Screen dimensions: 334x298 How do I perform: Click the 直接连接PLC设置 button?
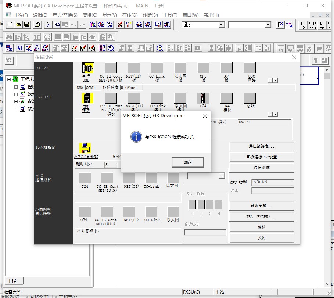[x=262, y=157]
